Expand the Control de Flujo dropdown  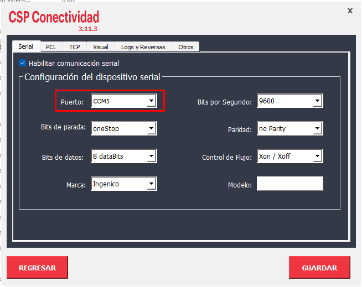point(317,156)
